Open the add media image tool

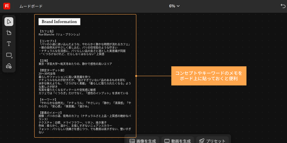[x=9, y=66]
